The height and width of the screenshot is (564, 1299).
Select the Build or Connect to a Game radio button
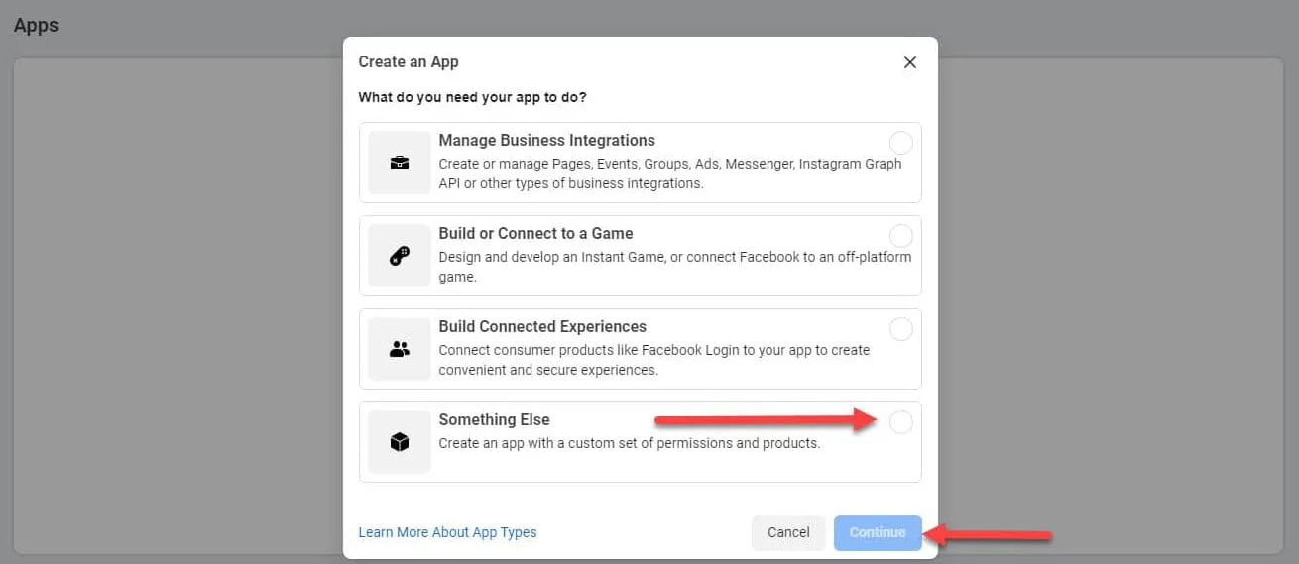click(901, 236)
